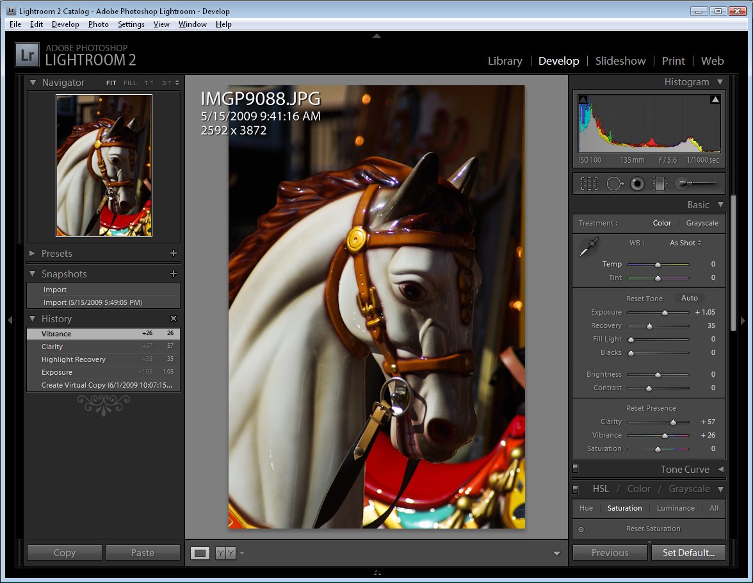Switch to the Library module

[x=505, y=61]
